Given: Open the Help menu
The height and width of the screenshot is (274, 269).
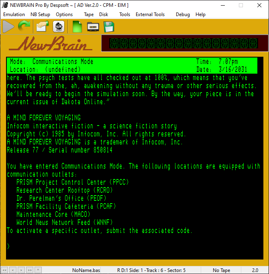Looking at the screenshot, I should point(200,14).
